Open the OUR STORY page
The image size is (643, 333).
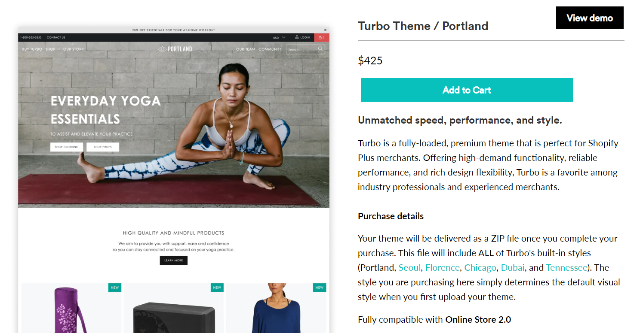[73, 49]
